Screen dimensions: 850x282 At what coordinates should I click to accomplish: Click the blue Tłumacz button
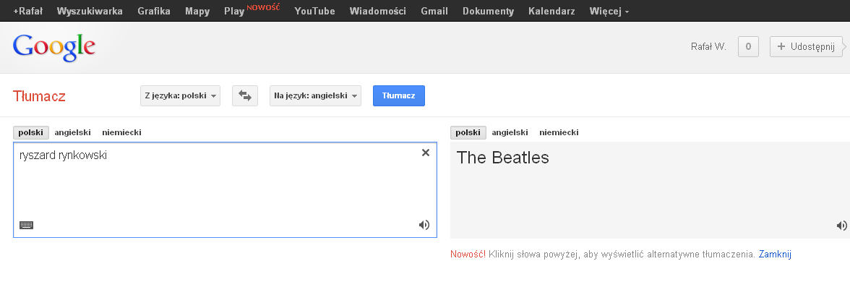click(399, 96)
